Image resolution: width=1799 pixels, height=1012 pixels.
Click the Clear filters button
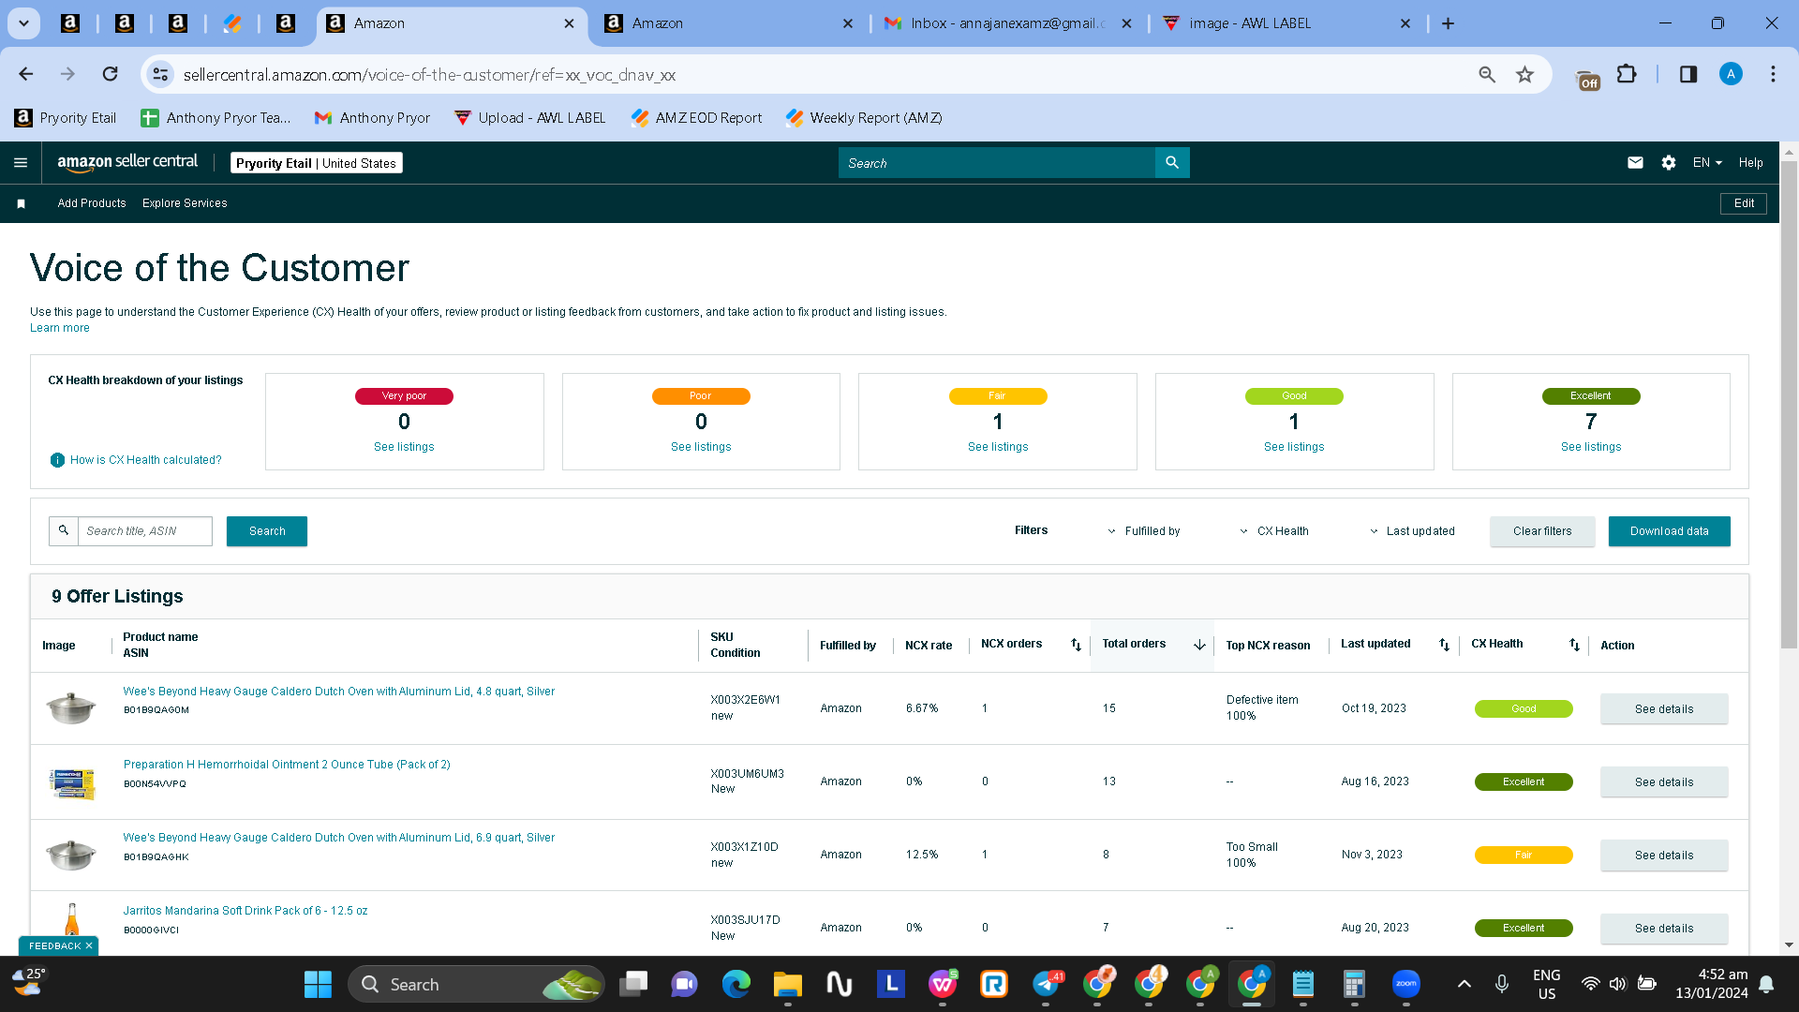click(x=1542, y=531)
